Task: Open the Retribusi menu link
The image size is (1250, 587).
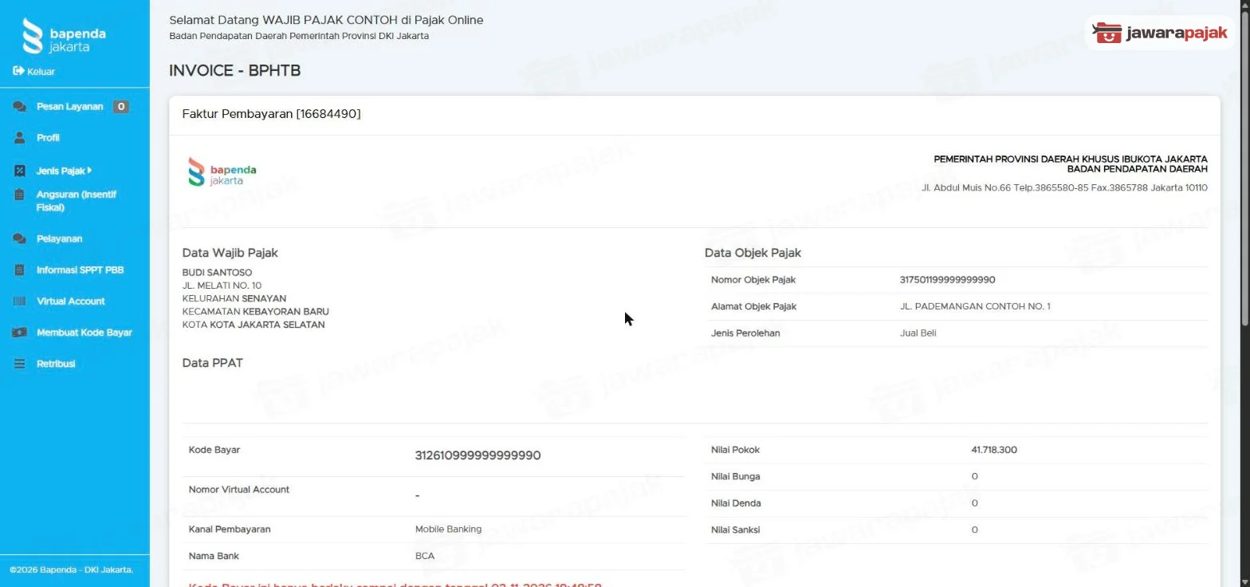Action: [x=56, y=364]
